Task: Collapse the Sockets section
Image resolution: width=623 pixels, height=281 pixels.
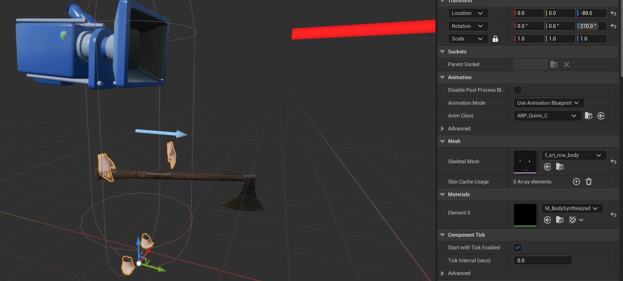Action: pos(442,52)
